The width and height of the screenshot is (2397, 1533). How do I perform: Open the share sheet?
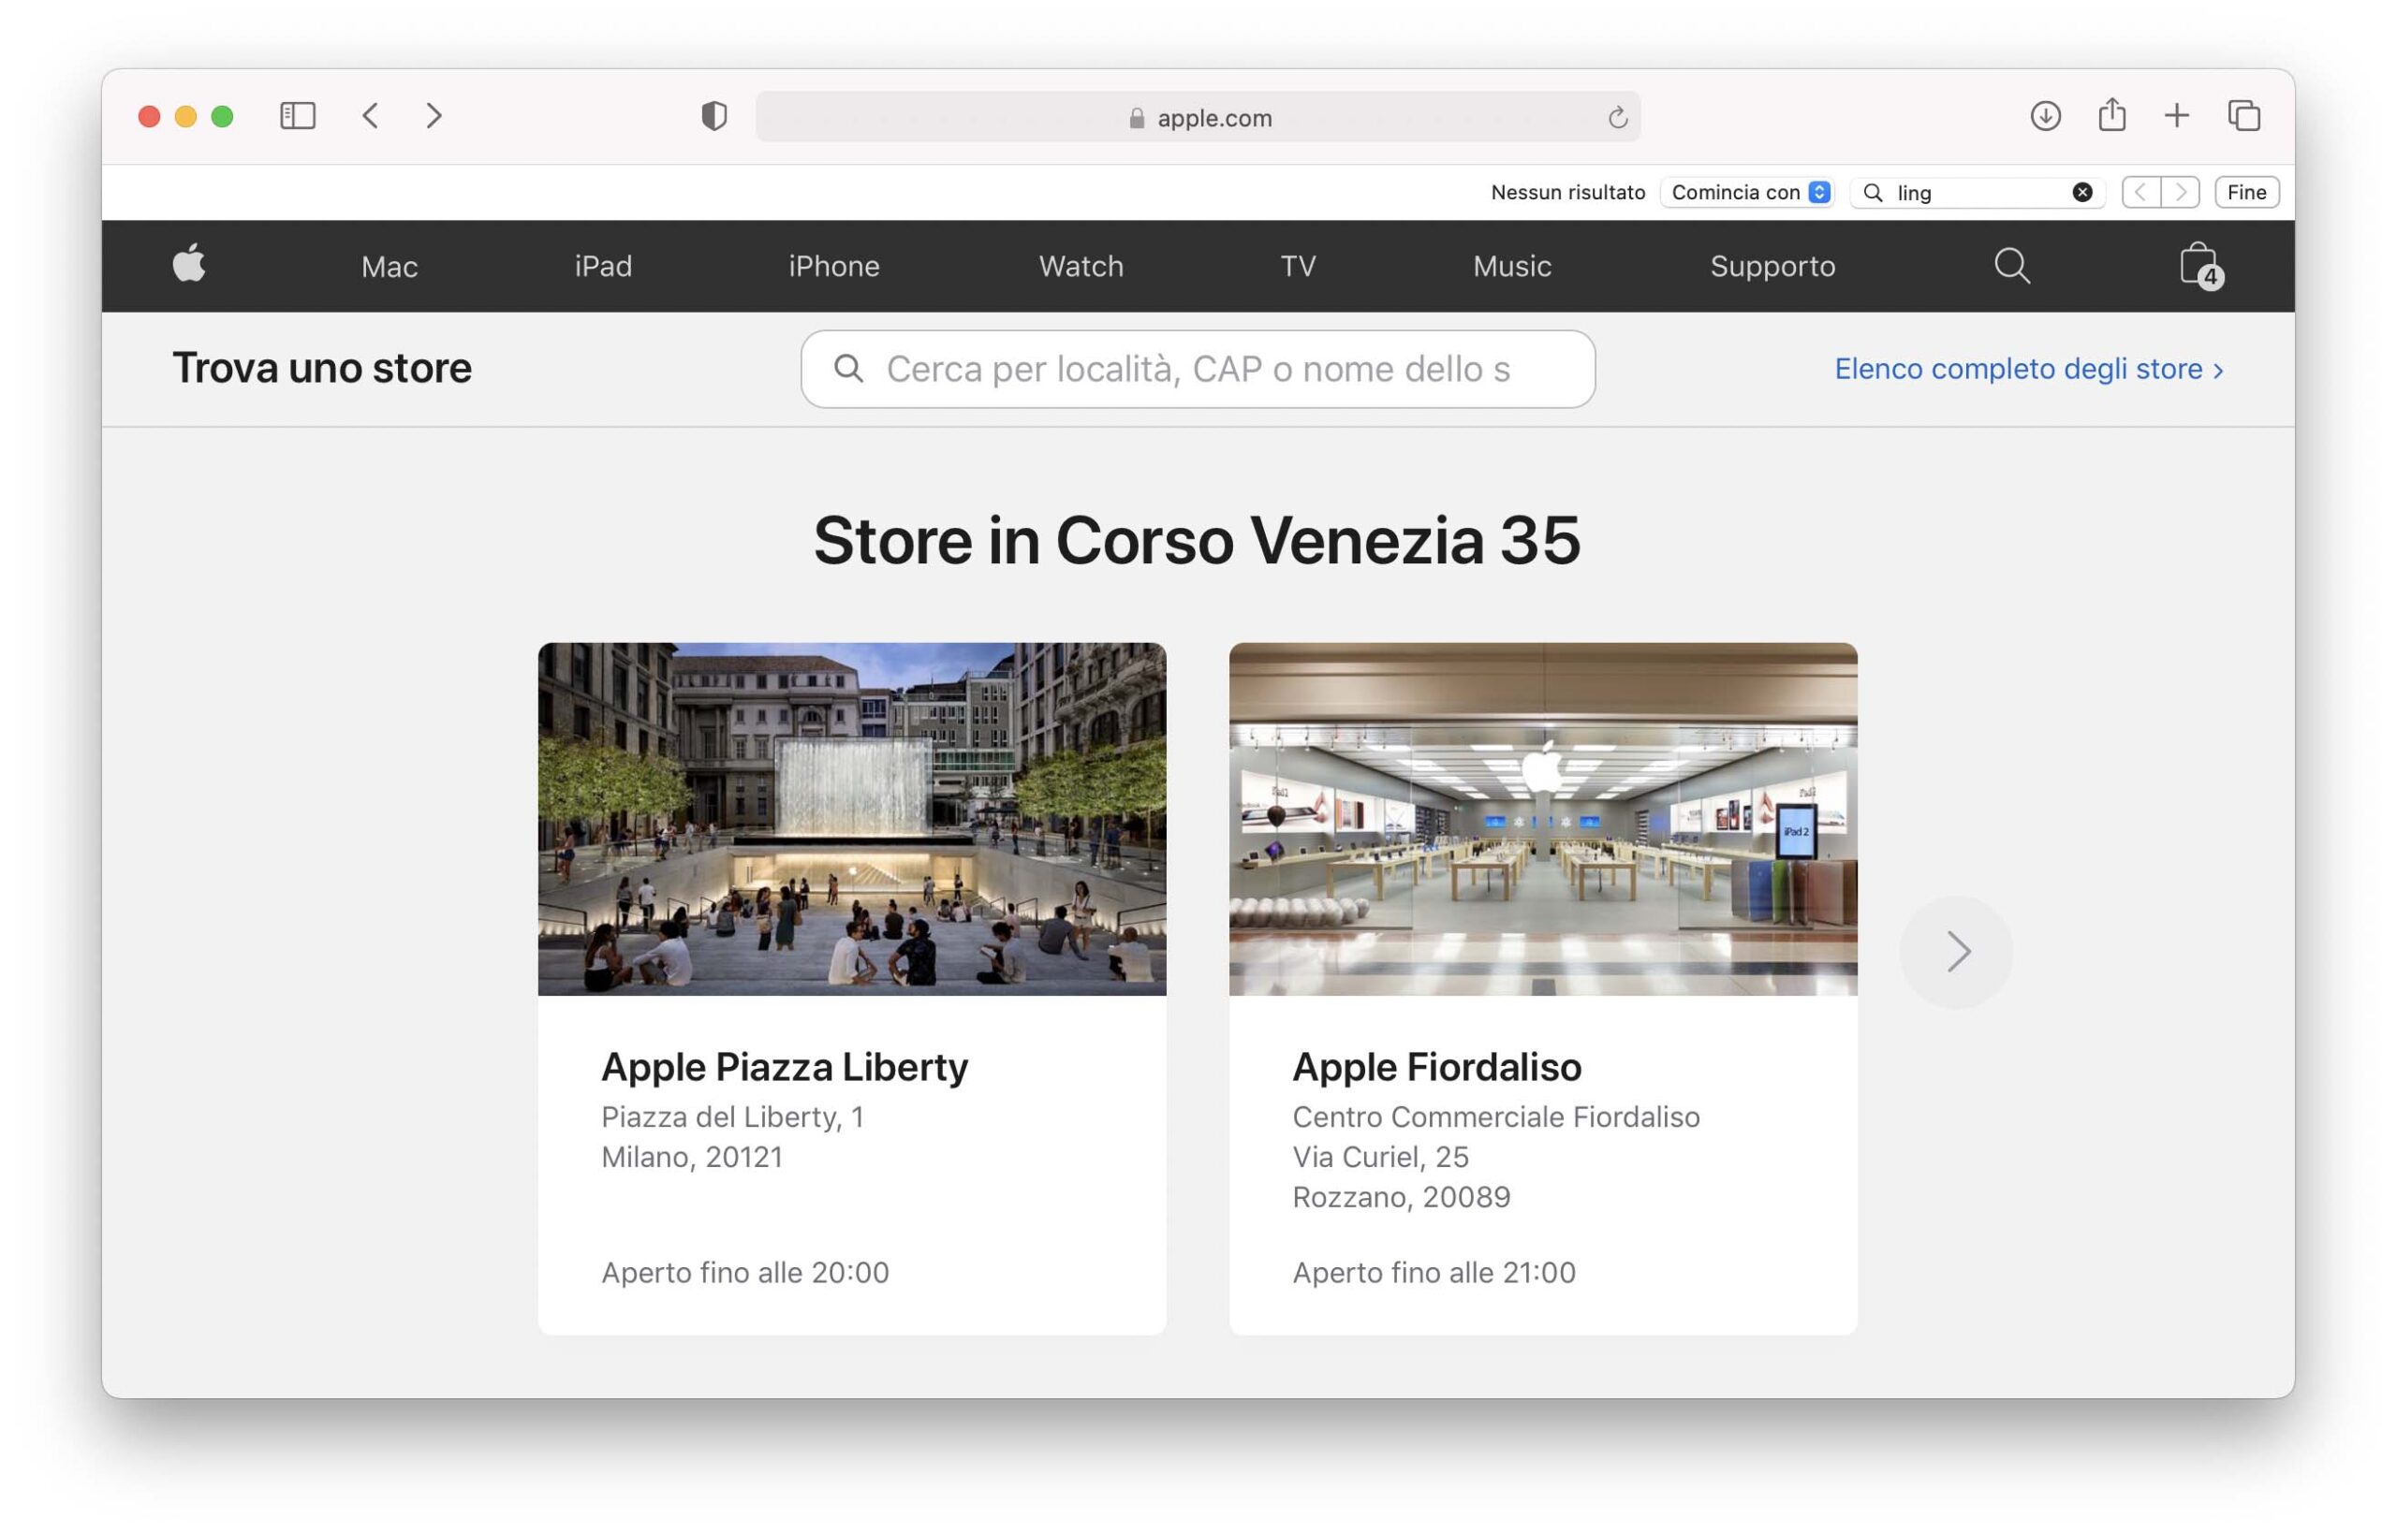click(2111, 116)
